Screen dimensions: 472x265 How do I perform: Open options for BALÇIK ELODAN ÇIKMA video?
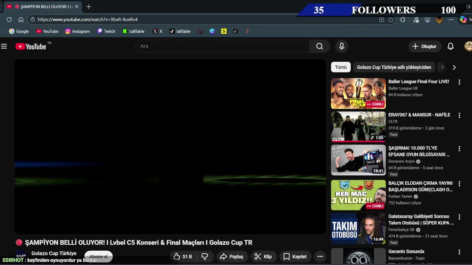(x=459, y=184)
